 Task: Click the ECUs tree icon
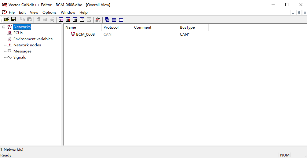(9, 33)
